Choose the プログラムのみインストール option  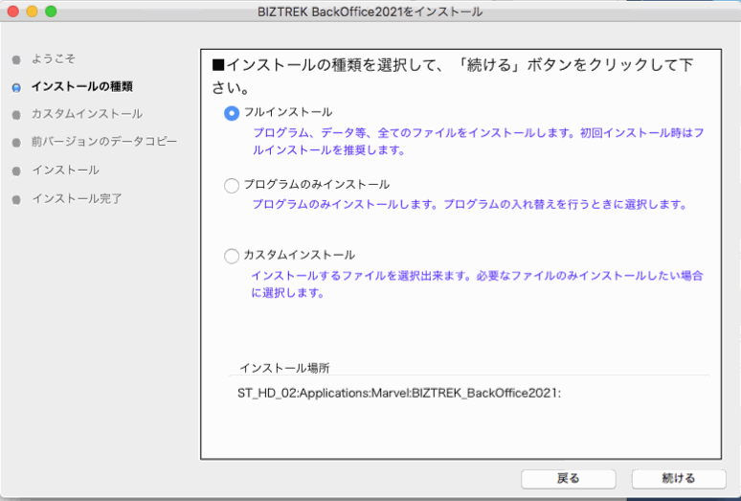(x=231, y=185)
